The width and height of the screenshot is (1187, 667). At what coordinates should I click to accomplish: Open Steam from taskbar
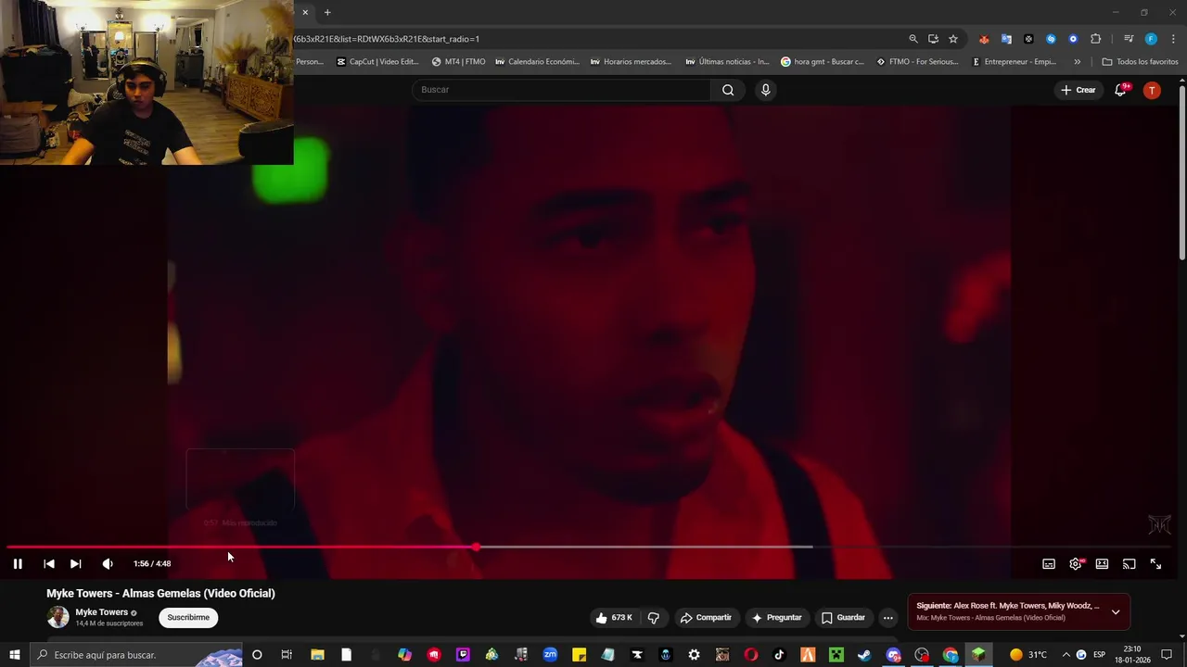point(864,655)
